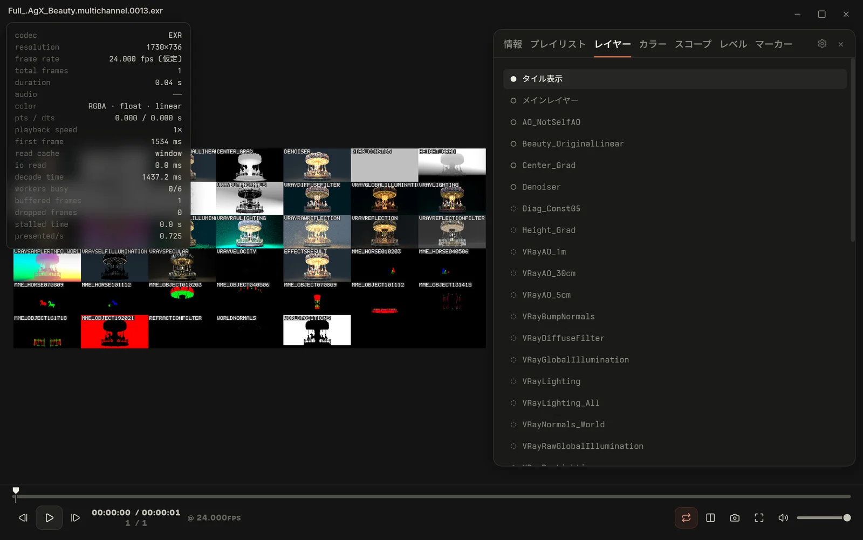Choose the Diag_Const05 layer
Screen dimensions: 863x540
pos(675,208)
